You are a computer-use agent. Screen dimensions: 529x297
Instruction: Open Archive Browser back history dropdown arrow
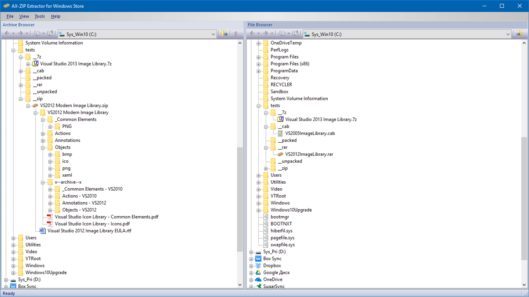13,34
